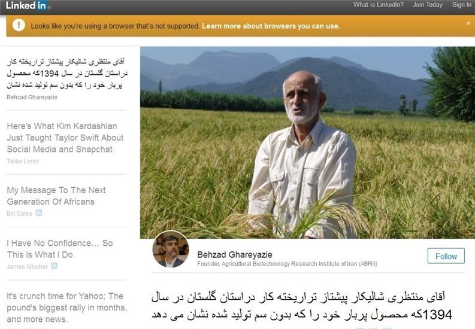The height and width of the screenshot is (329, 475).
Task: Close the unsupported browser warning banner
Action: pos(468,23)
